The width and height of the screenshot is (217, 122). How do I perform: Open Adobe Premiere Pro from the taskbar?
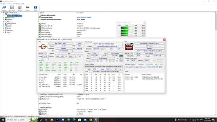57,120
